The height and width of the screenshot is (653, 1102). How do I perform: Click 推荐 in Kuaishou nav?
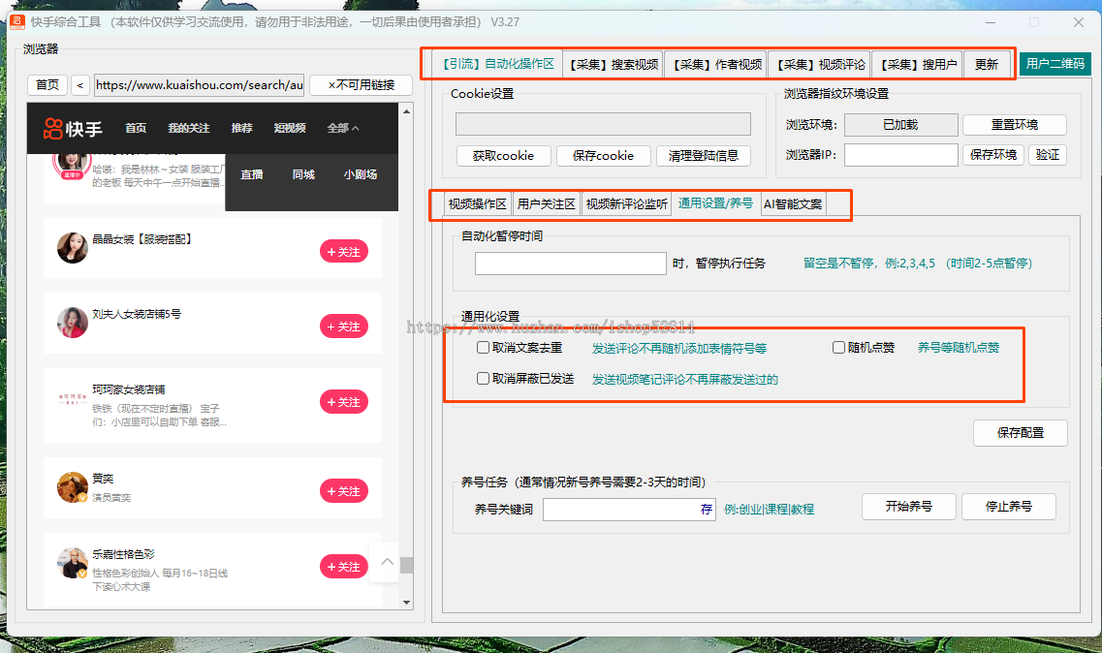241,128
